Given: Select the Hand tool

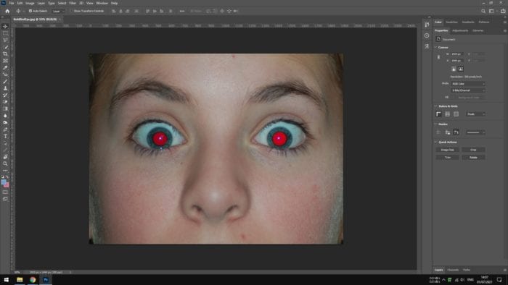Looking at the screenshot, I should tap(5, 157).
